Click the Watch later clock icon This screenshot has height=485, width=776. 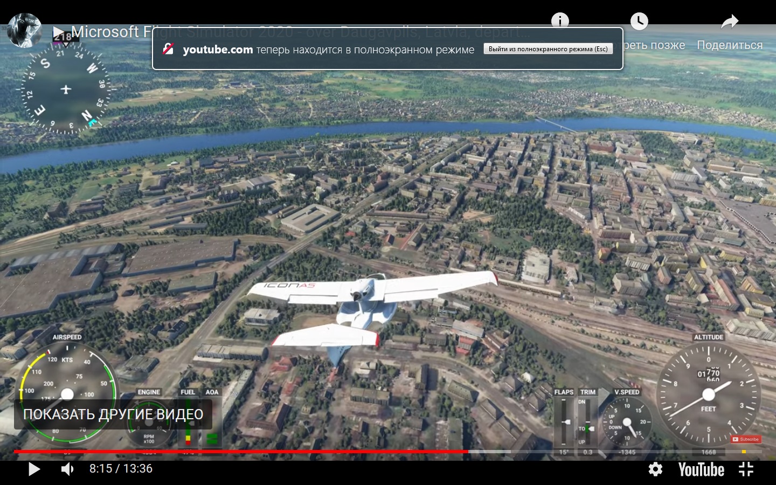[639, 21]
